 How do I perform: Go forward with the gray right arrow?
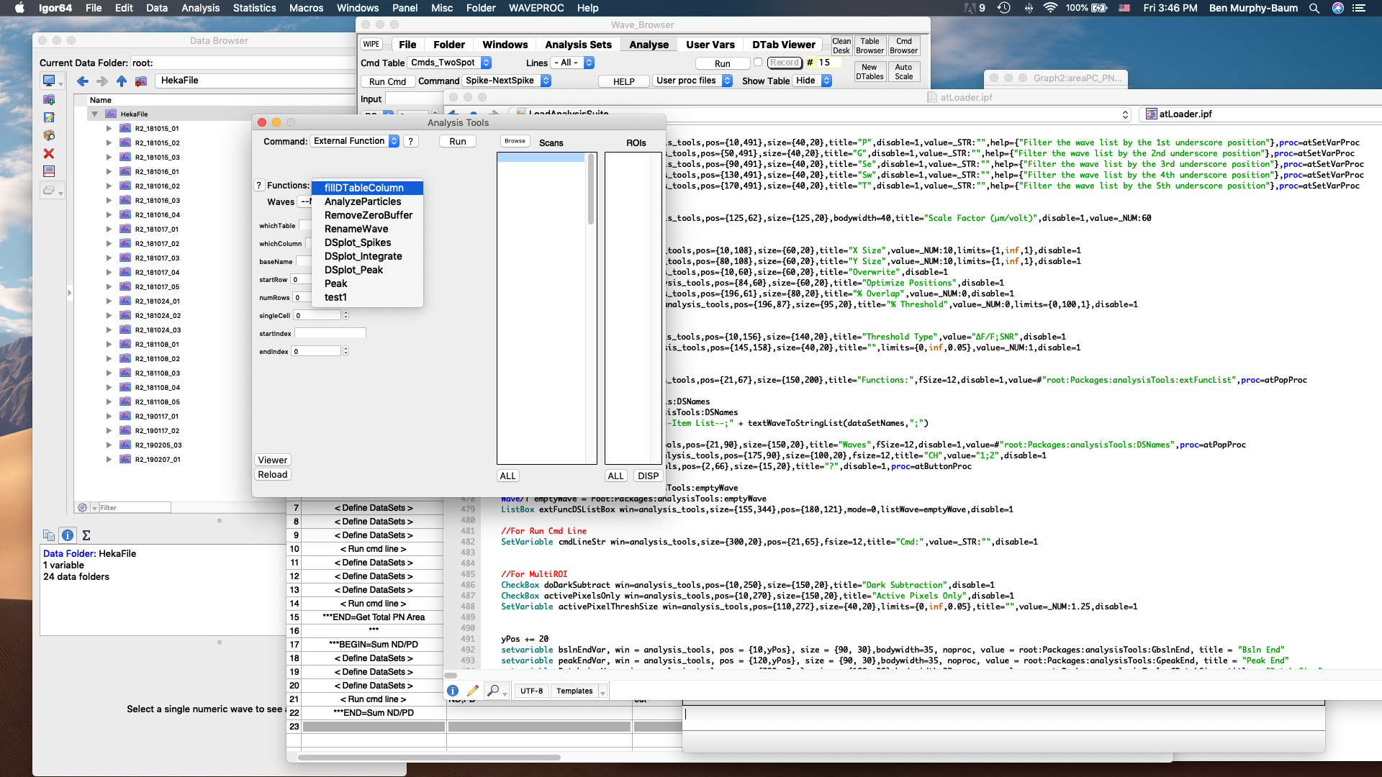click(x=101, y=81)
